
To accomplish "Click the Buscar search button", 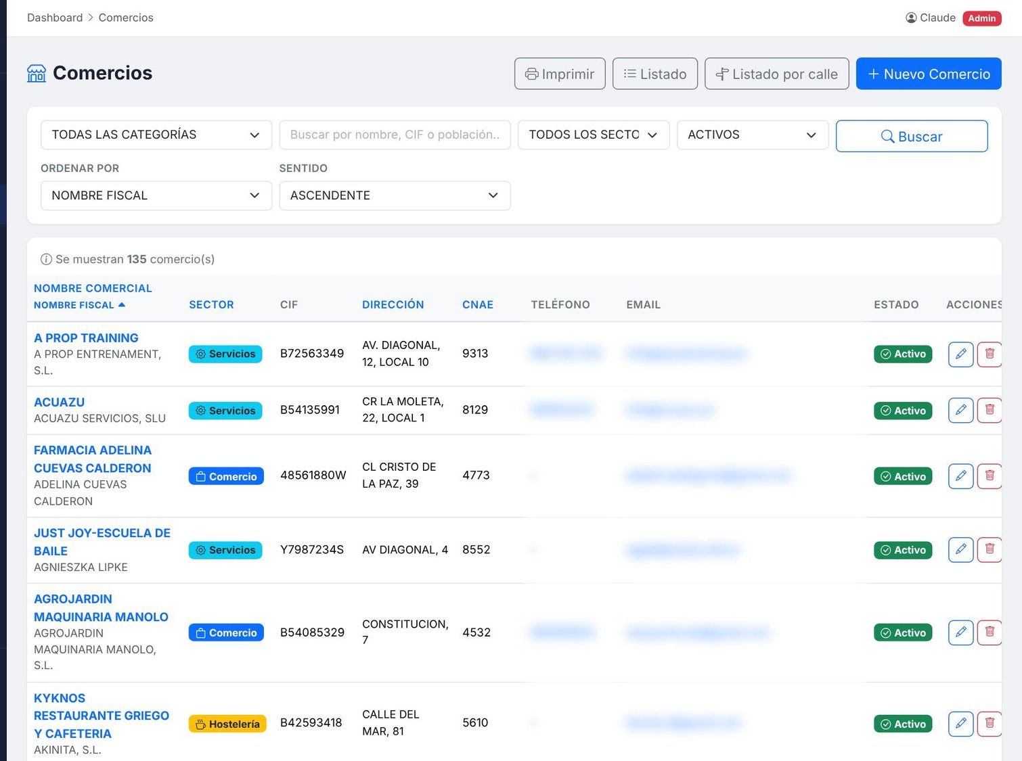I will click(x=912, y=136).
